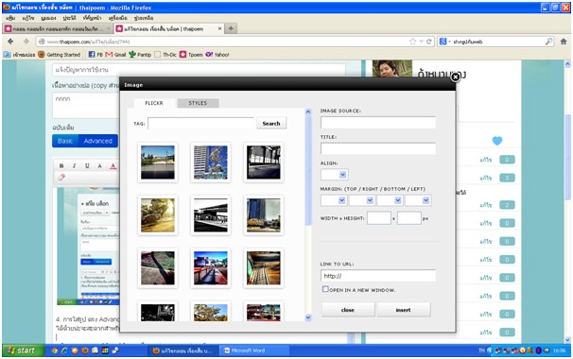Switch to the STYLES tab

point(198,103)
